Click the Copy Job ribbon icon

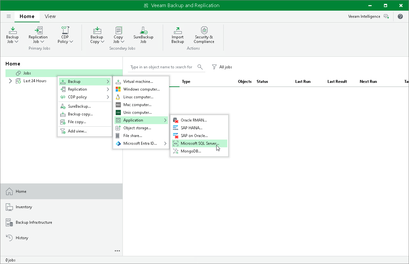click(x=119, y=30)
